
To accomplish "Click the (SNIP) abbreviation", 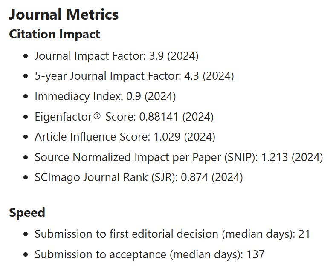I will point(240,157).
